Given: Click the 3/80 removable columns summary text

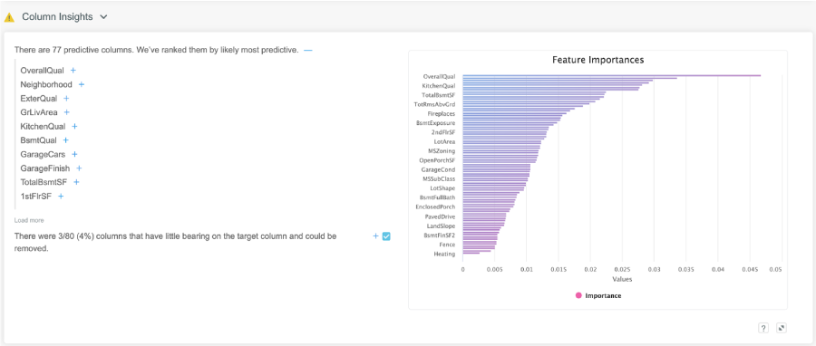Looking at the screenshot, I should pyautogui.click(x=175, y=242).
